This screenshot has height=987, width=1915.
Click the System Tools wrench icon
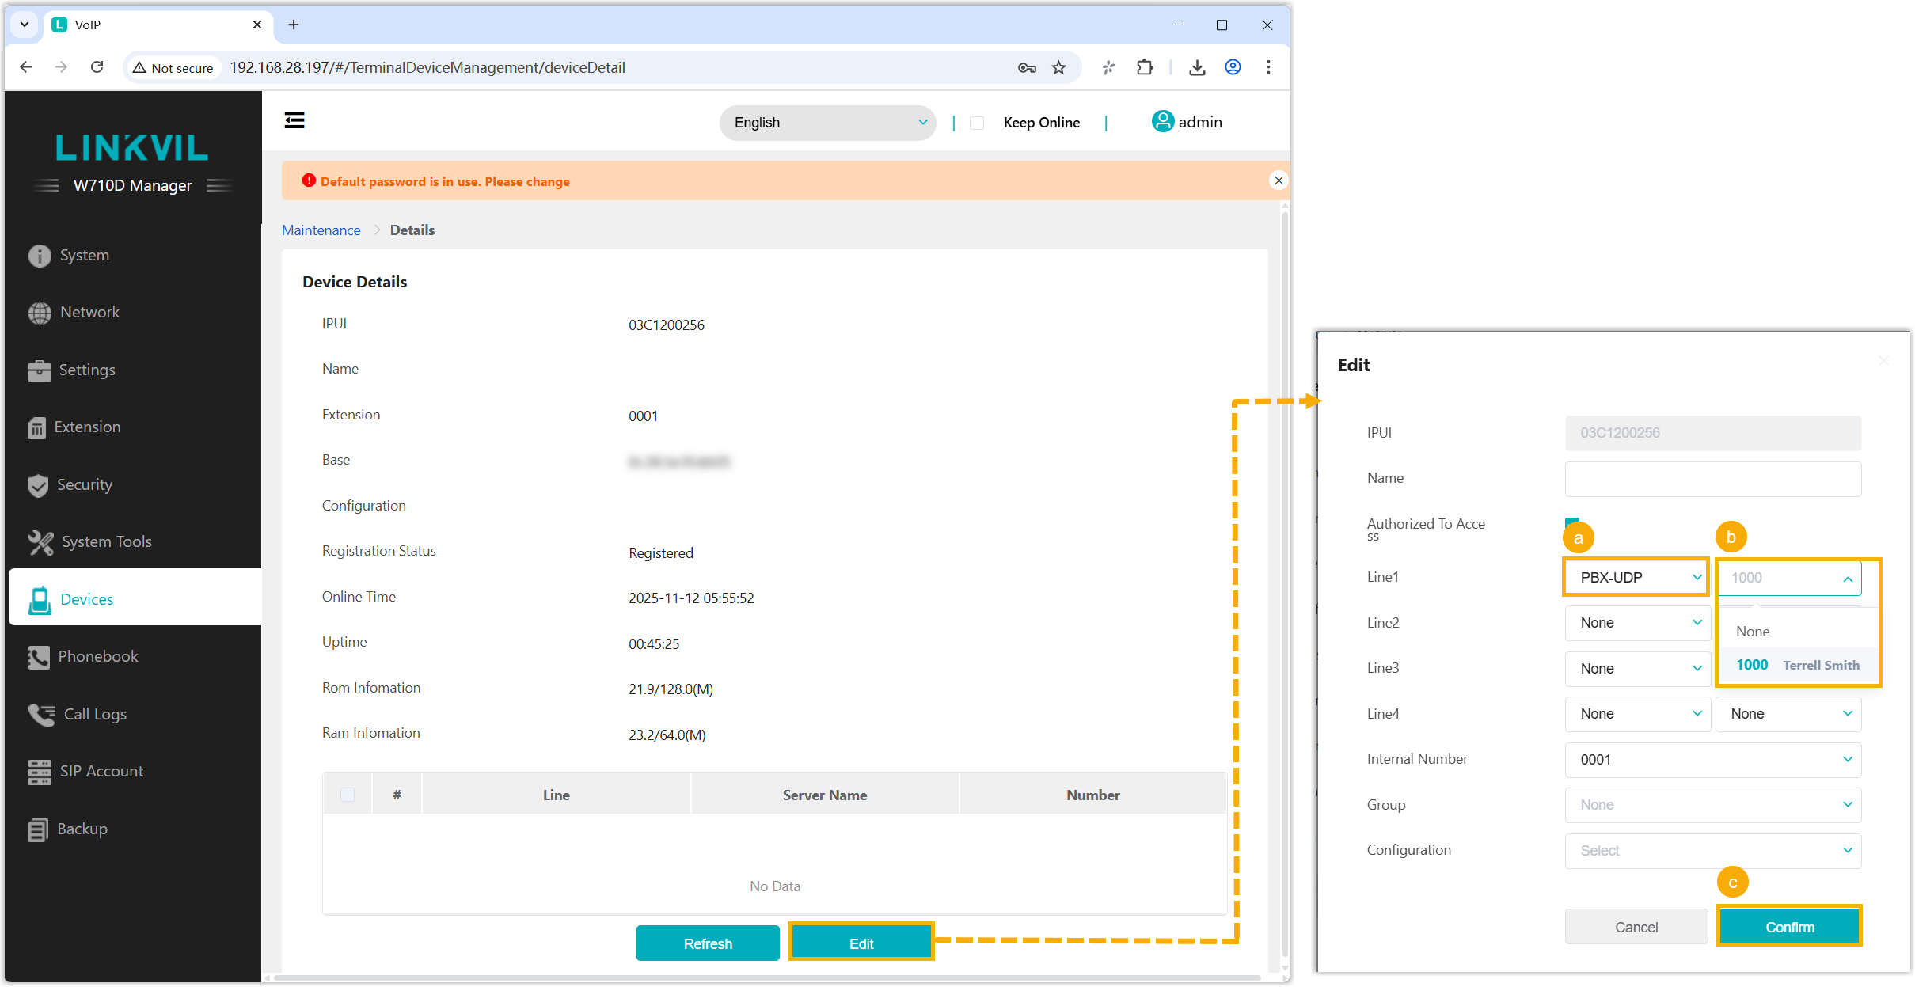pos(40,542)
